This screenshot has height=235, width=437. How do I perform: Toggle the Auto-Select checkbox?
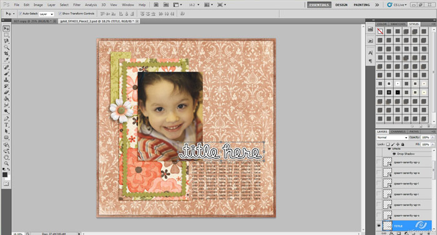(21, 13)
